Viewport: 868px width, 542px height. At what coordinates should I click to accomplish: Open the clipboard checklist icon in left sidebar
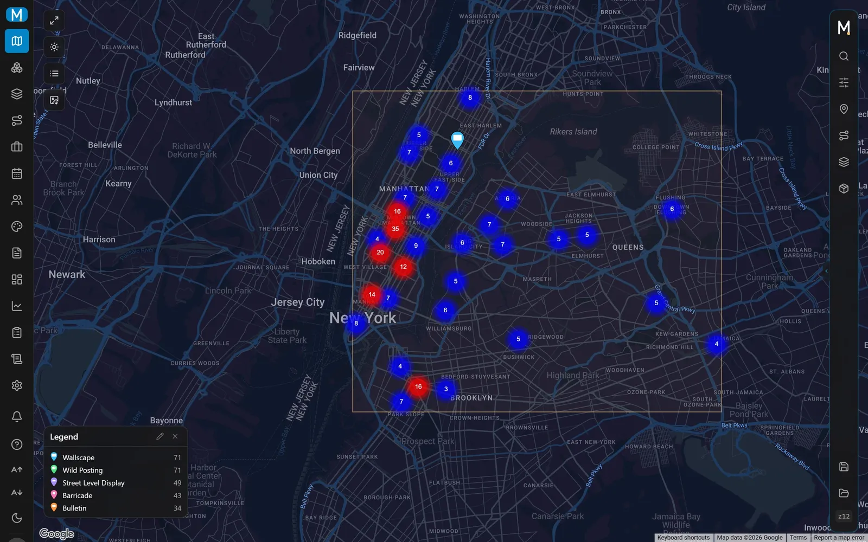(x=17, y=332)
